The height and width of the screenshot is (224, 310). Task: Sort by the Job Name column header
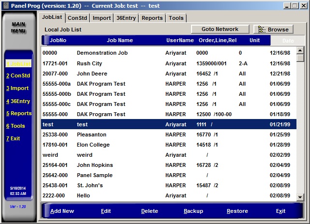[119, 41]
